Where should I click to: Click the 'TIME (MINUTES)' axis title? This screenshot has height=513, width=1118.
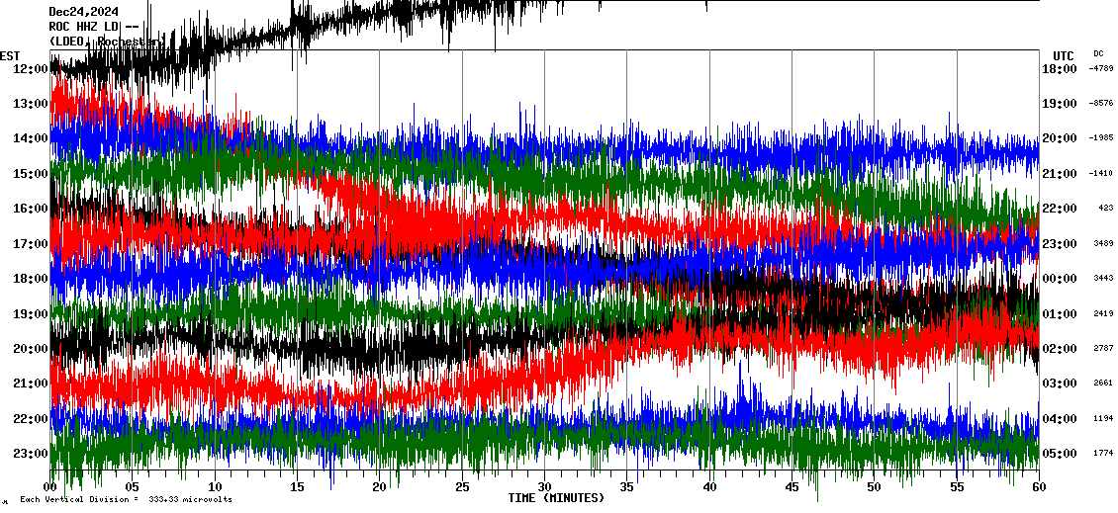point(556,498)
